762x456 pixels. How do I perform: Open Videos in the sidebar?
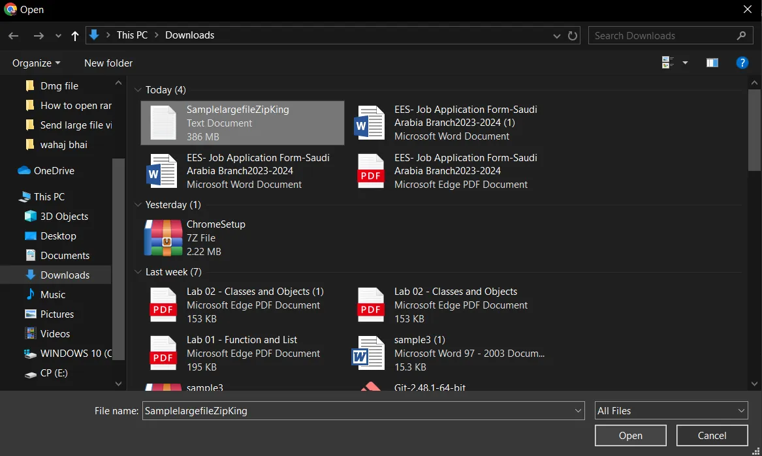[55, 333]
